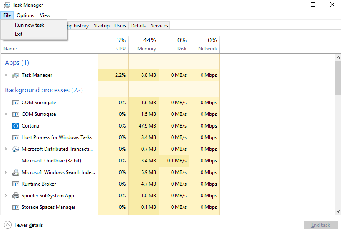
Task: Click the Microsoft Distributed Transaction icon
Action: (16, 149)
